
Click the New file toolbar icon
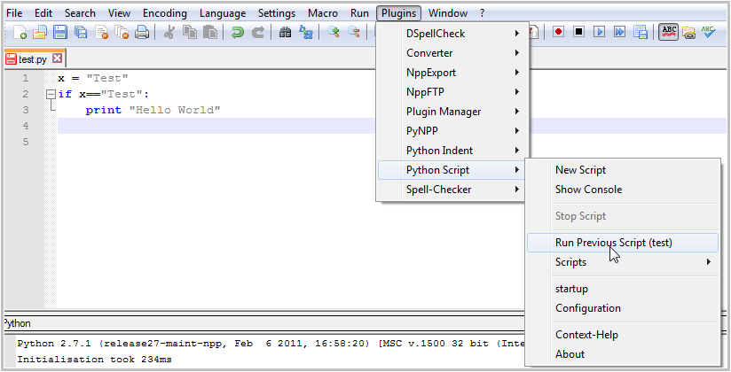tap(20, 32)
